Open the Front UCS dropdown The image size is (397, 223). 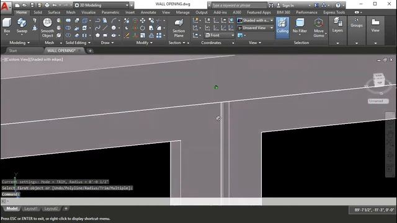220,35
